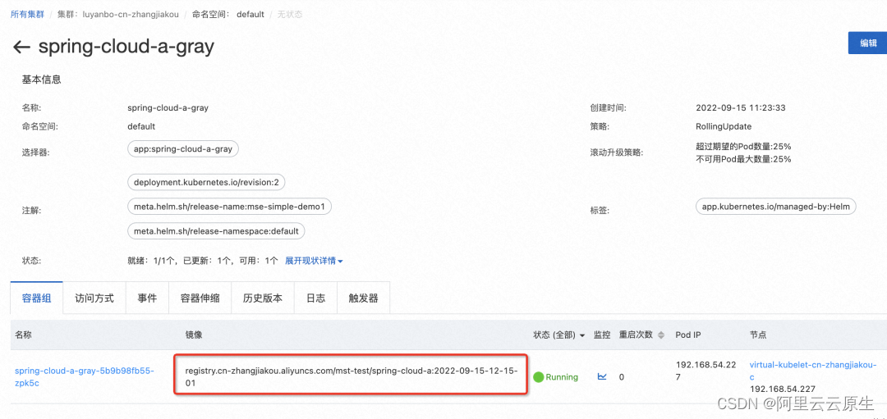The height and width of the screenshot is (419, 887).
Task: Click the 编辑 edit button
Action: click(868, 43)
